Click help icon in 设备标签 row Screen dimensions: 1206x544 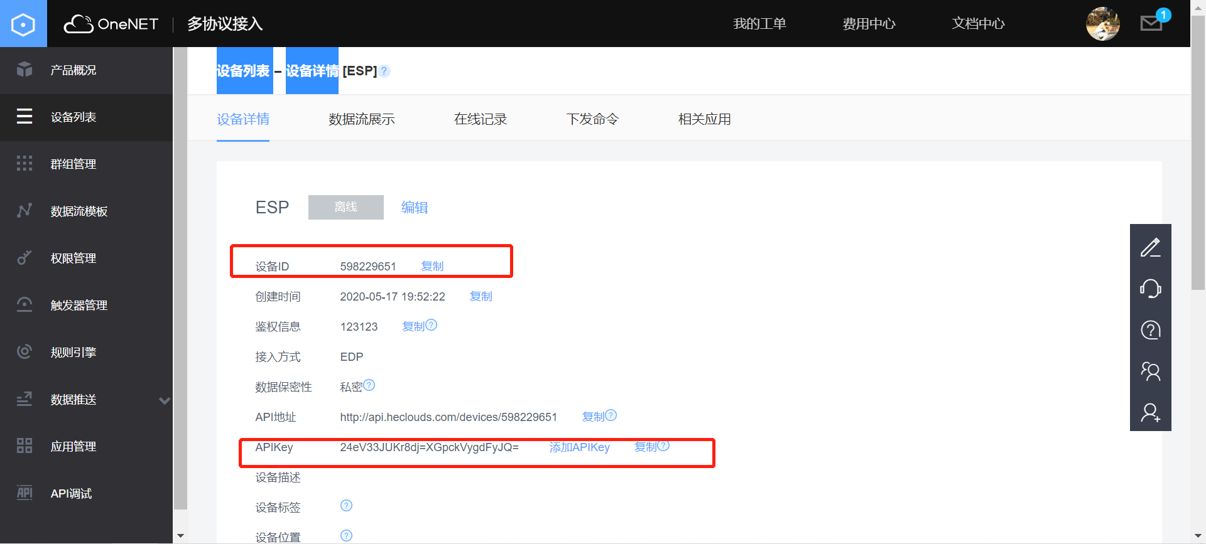pyautogui.click(x=346, y=505)
